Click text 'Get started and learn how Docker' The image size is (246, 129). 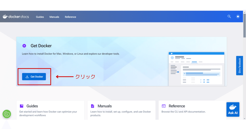click(38, 112)
